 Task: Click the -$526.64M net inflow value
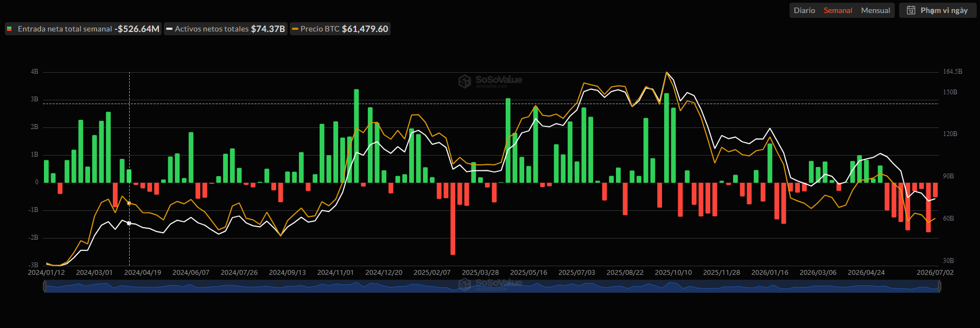(x=137, y=29)
